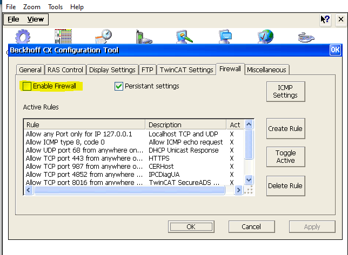This screenshot has width=348, height=255.
Task: Click the Cancel button
Action: (x=251, y=226)
